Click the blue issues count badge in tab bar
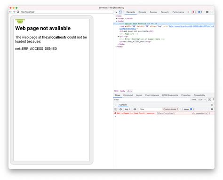This screenshot has width=223, height=180. pos(200,12)
